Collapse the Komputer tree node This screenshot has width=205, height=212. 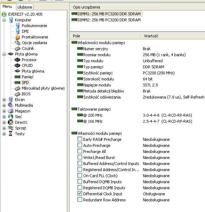[4, 20]
